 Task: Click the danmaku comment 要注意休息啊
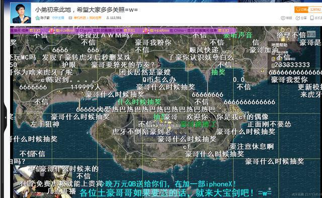pyautogui.click(x=252, y=146)
